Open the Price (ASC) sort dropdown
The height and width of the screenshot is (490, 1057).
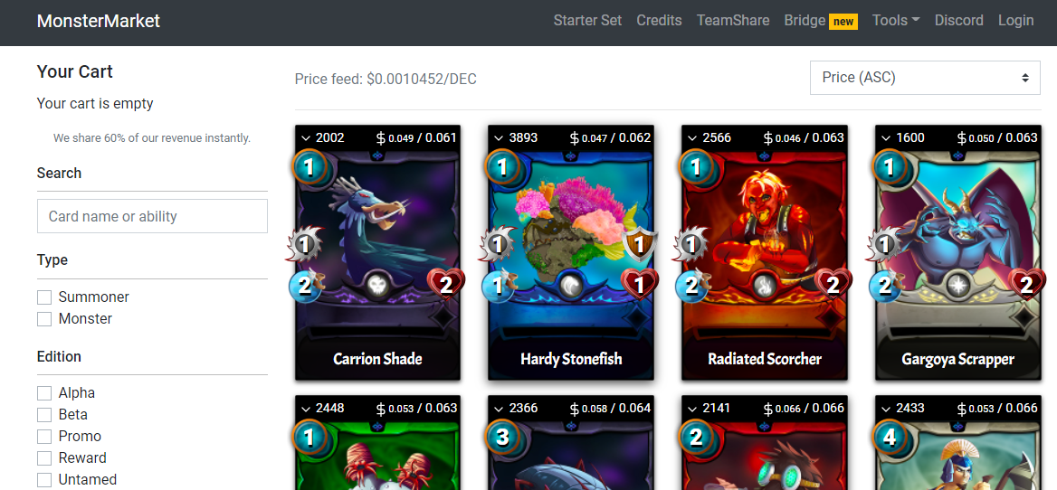pos(925,78)
